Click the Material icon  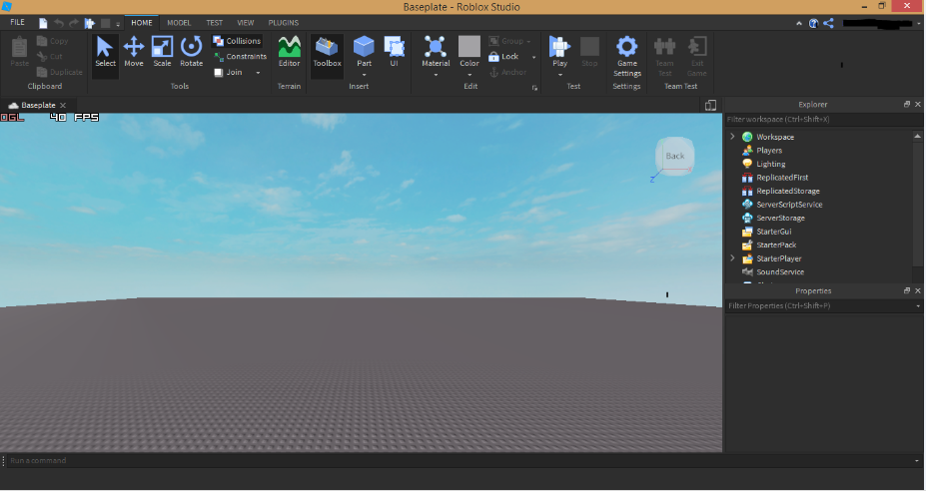(x=436, y=47)
